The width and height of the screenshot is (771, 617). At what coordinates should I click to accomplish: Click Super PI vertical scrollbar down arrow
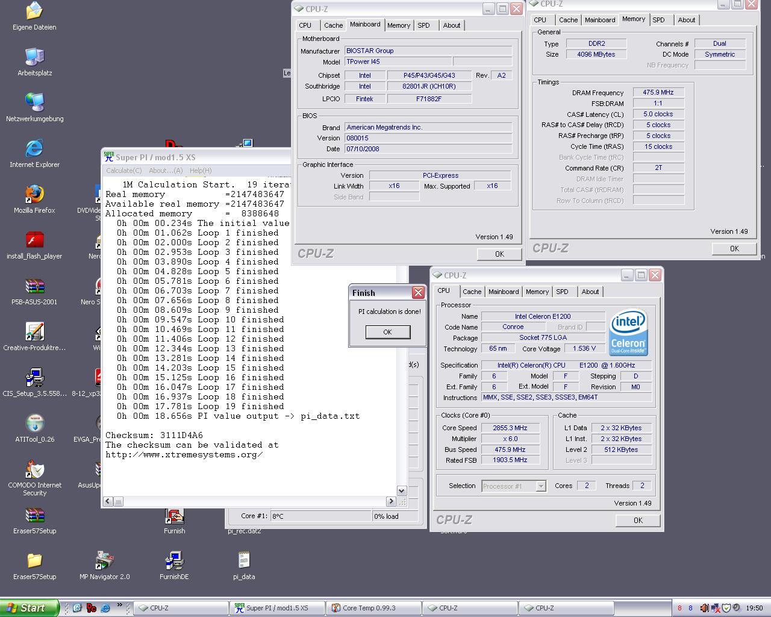click(x=402, y=490)
